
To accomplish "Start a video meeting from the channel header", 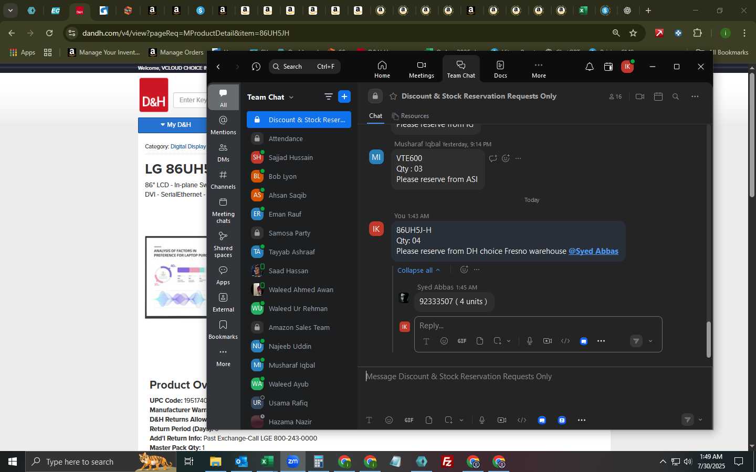I will pos(639,96).
